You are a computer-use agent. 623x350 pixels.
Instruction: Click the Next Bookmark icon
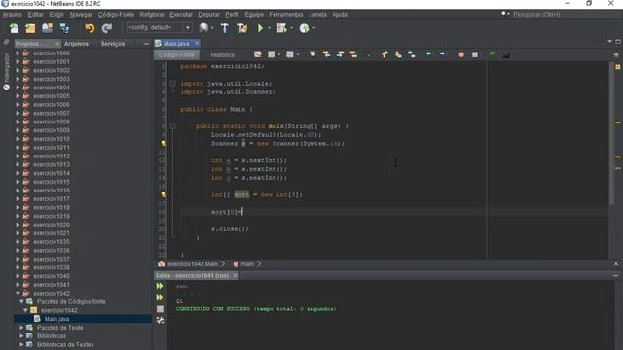coord(398,54)
